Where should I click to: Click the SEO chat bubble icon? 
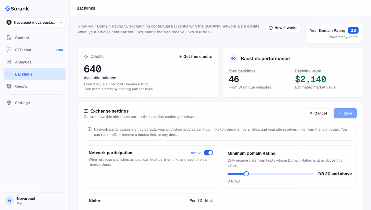9,50
